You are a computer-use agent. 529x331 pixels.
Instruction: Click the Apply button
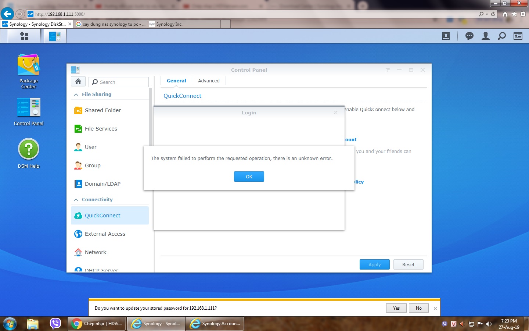(375, 264)
